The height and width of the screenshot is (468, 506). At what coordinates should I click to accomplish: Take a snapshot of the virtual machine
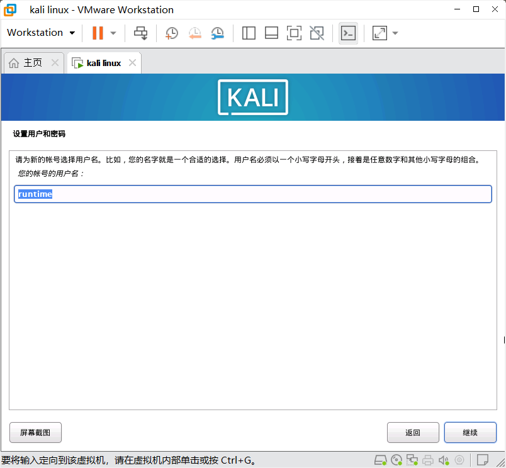pos(171,33)
